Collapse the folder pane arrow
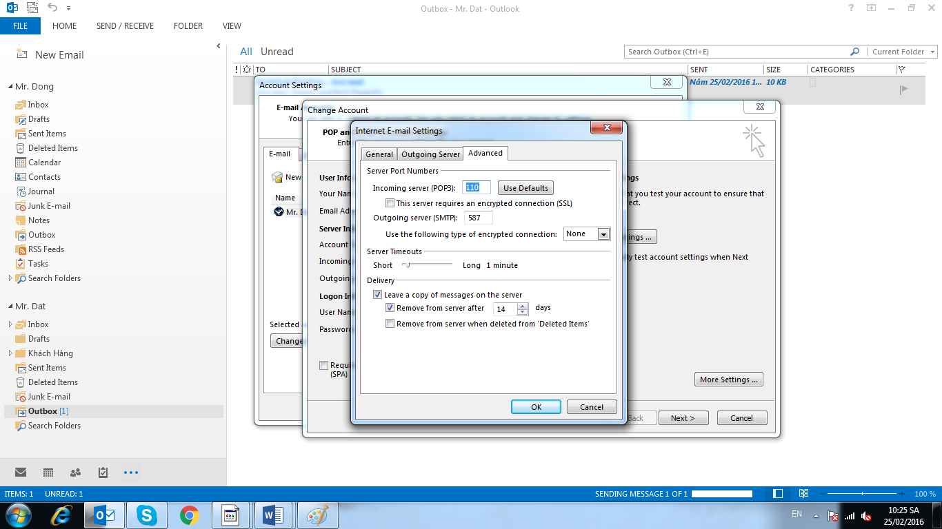The width and height of the screenshot is (942, 529). click(219, 47)
